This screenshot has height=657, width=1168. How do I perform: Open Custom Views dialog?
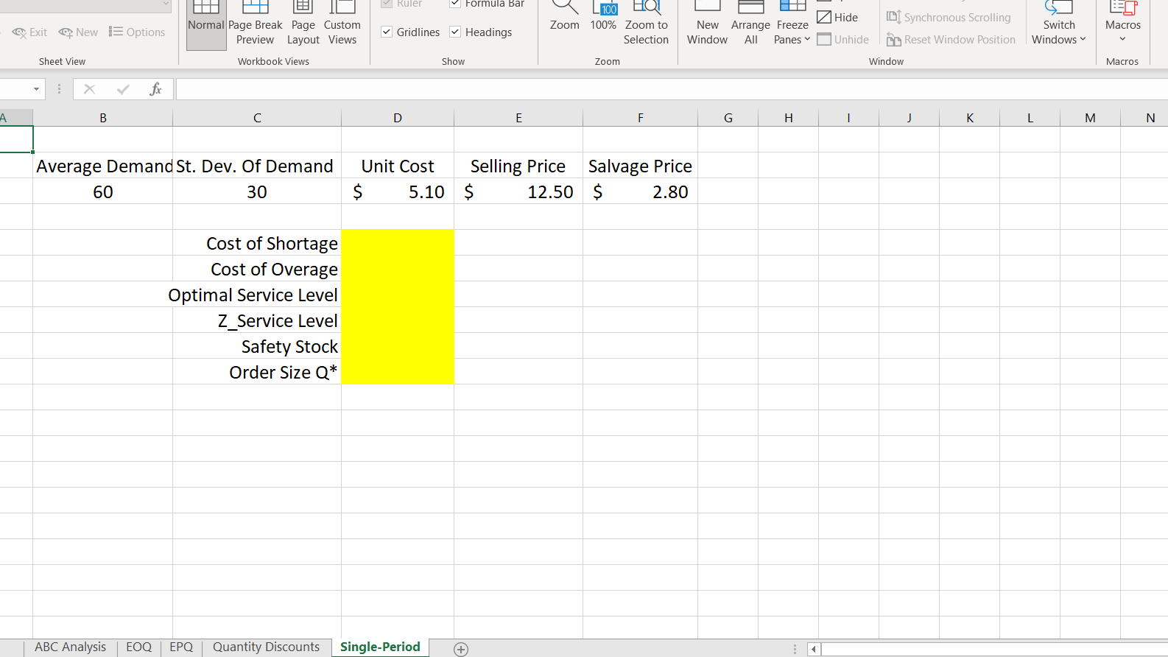[342, 24]
